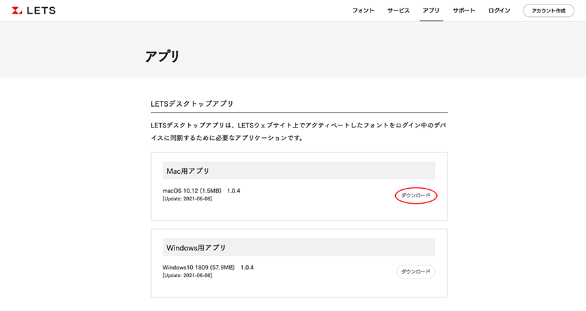Screen dimensions: 586x311
Task: Download the Mac app
Action: tap(415, 195)
